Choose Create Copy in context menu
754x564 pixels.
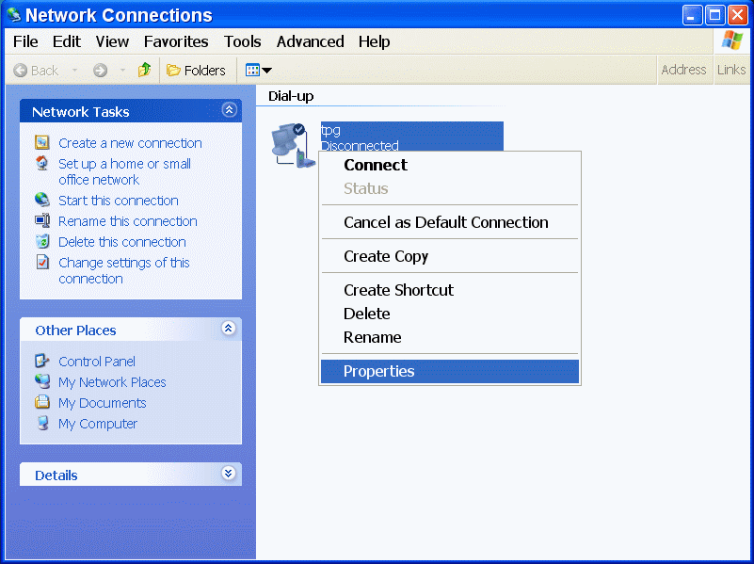(x=450, y=256)
